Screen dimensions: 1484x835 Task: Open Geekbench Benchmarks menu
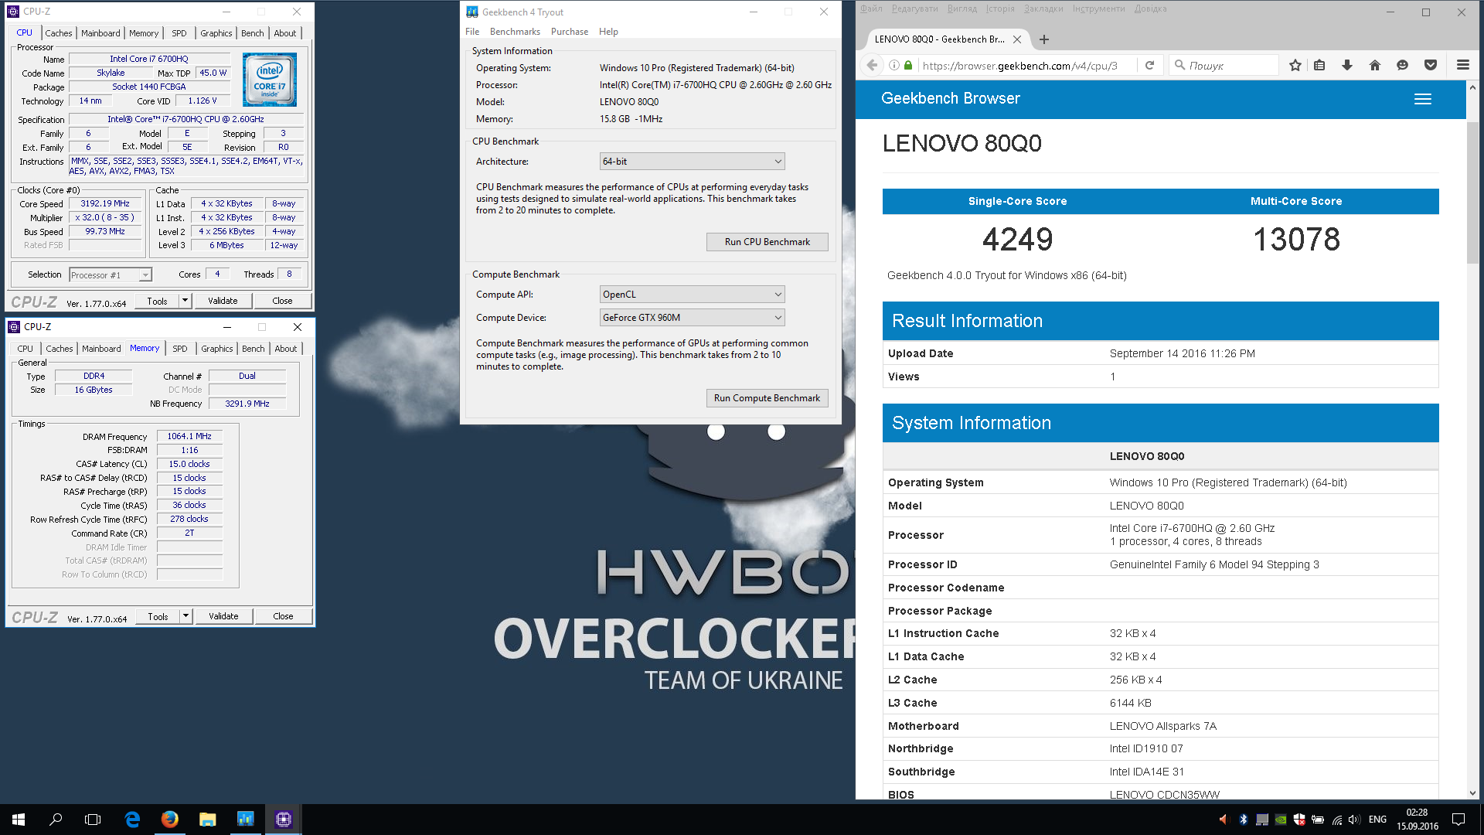515,32
